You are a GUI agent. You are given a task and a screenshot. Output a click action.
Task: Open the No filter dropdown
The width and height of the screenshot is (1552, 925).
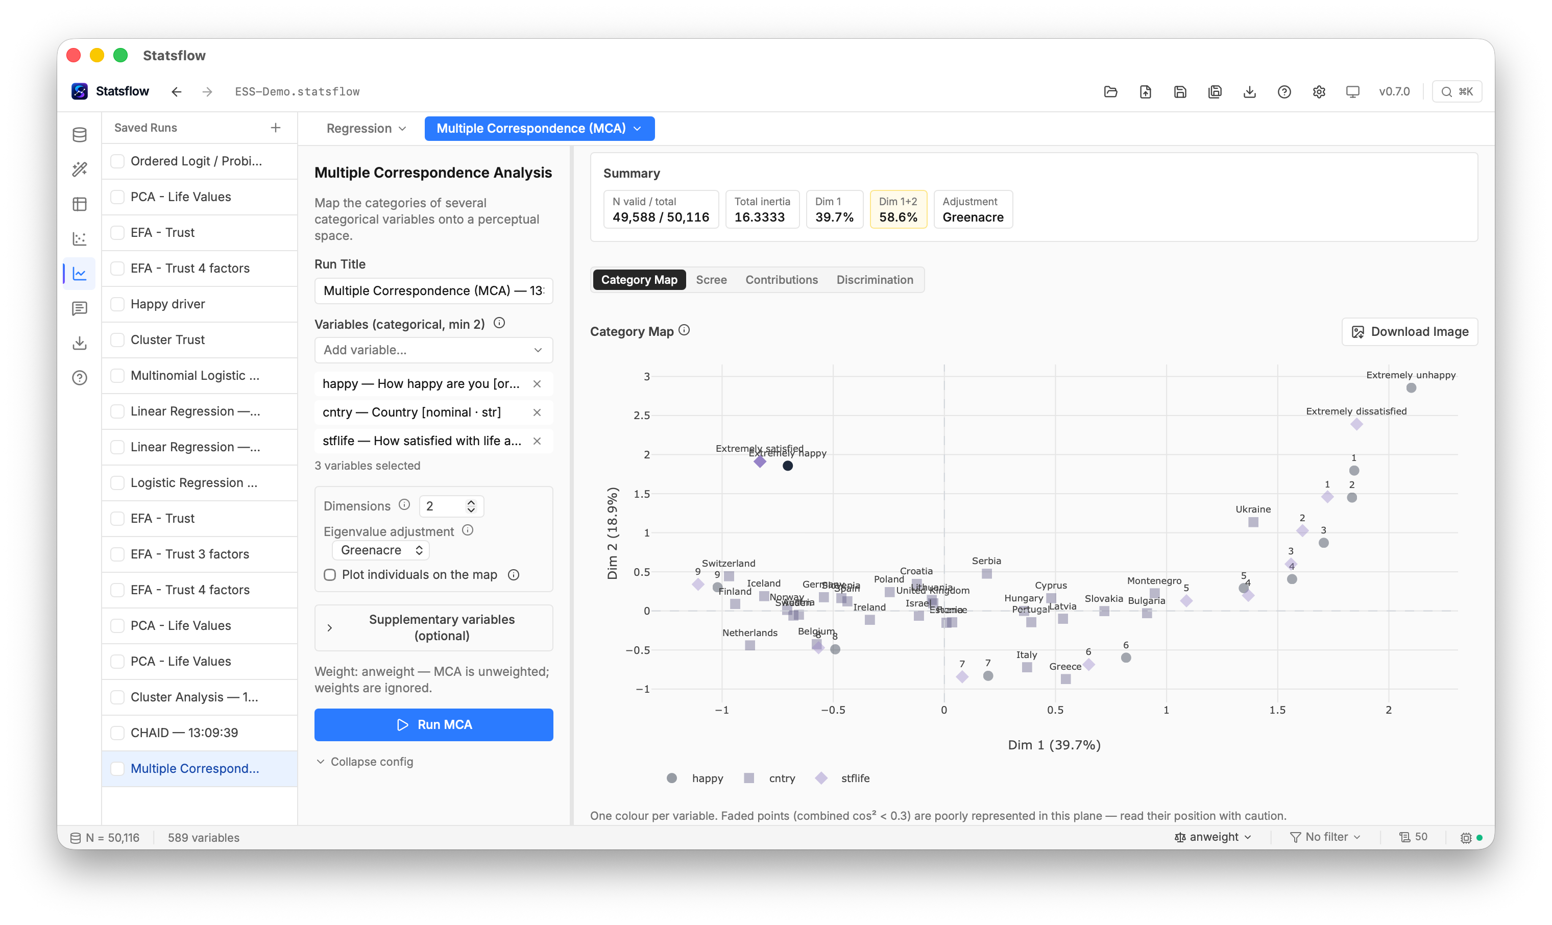1325,837
